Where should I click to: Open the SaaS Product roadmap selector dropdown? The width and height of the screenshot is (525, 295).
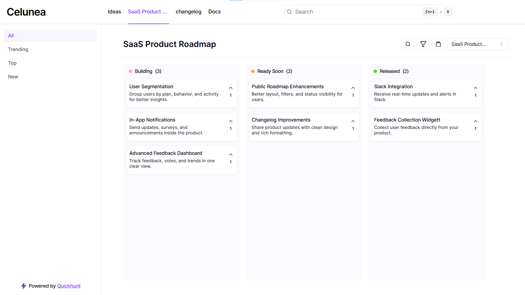478,44
